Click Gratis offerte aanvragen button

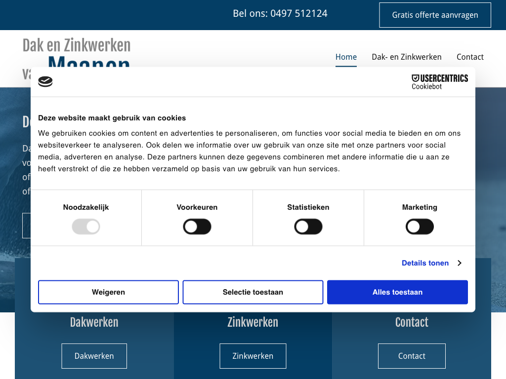point(435,15)
